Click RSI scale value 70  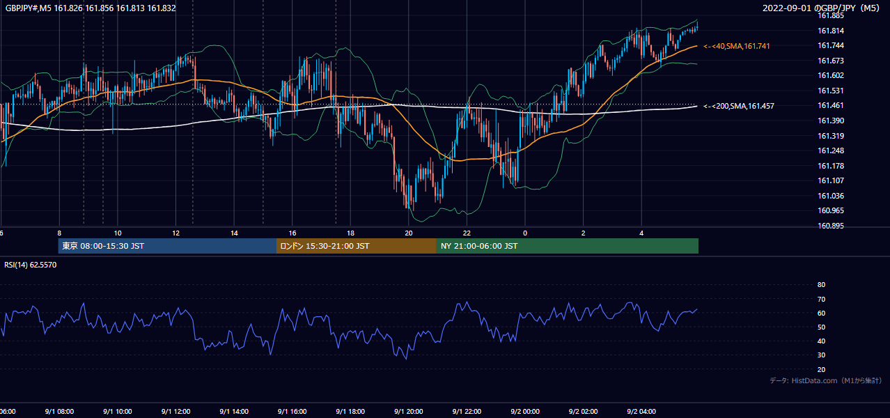[821, 299]
